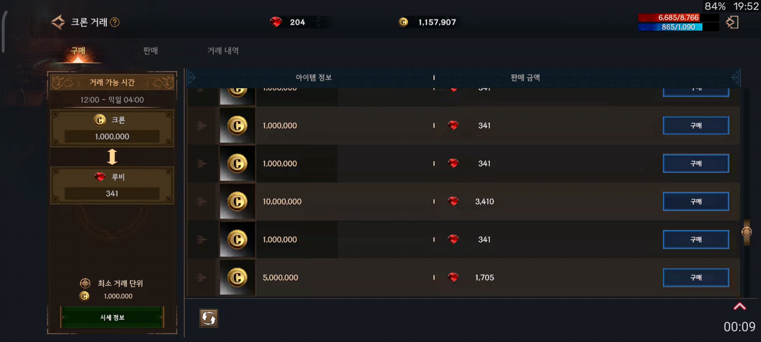The height and width of the screenshot is (342, 761).
Task: Switch to the 판매 tab
Action: tap(150, 51)
